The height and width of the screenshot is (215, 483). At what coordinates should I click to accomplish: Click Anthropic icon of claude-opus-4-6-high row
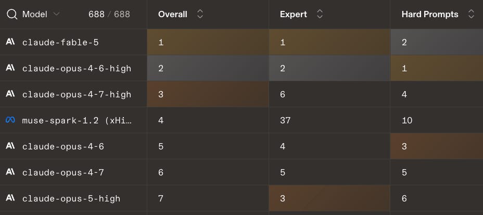click(10, 68)
